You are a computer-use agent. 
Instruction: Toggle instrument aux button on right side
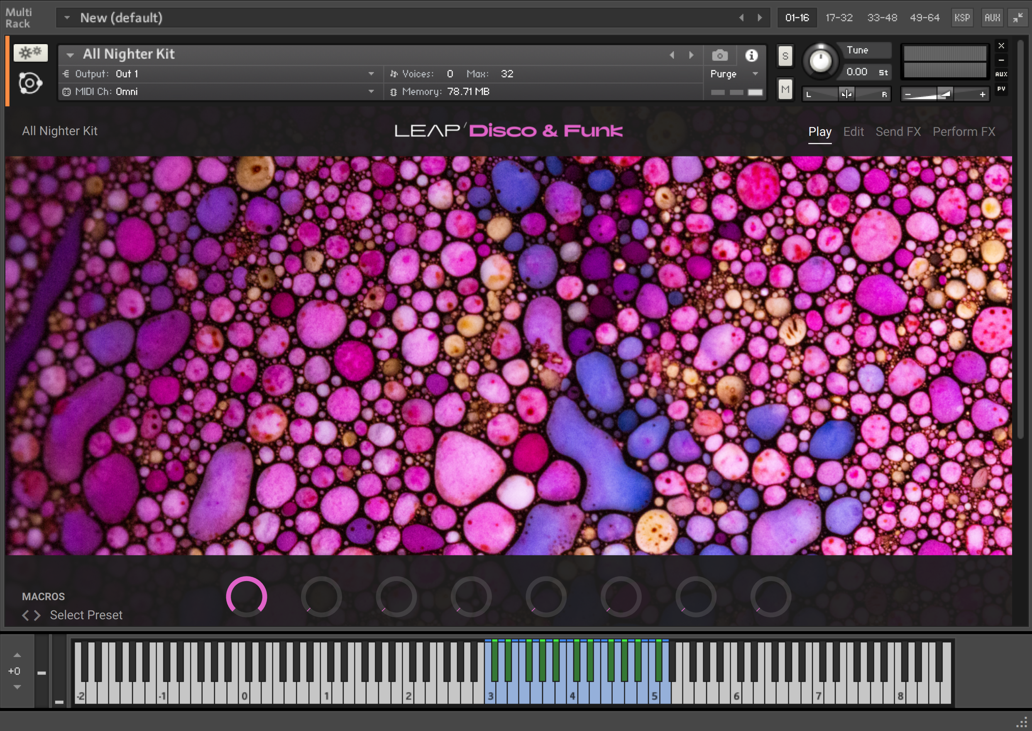coord(1001,74)
